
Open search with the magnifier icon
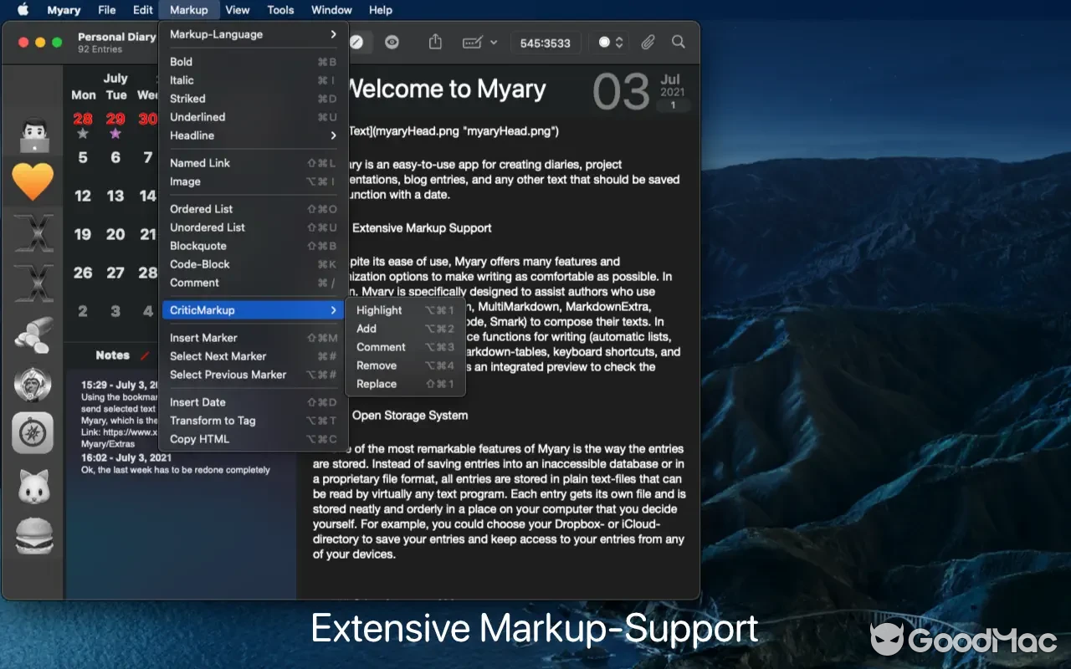678,42
